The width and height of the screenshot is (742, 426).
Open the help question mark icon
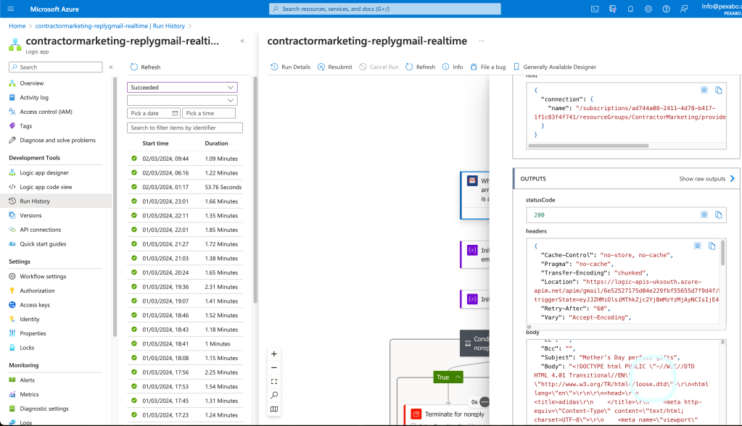tap(666, 9)
